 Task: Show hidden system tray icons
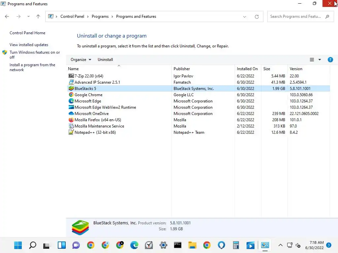point(281,245)
